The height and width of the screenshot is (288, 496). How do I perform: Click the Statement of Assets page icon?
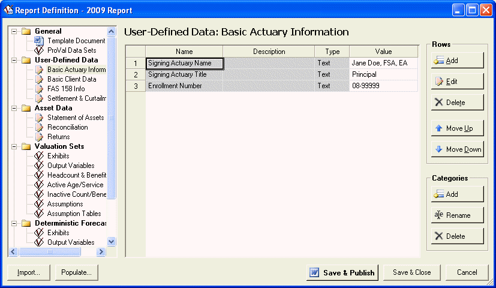click(x=39, y=118)
